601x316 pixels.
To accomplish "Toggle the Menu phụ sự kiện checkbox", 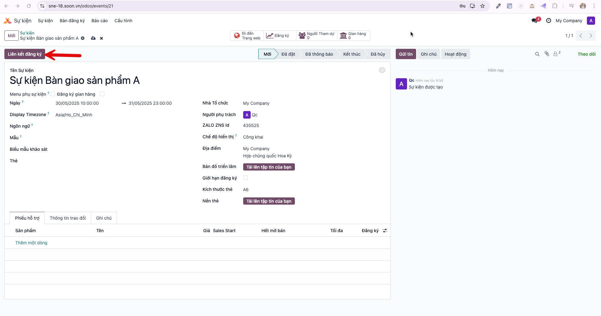I will pos(53,94).
